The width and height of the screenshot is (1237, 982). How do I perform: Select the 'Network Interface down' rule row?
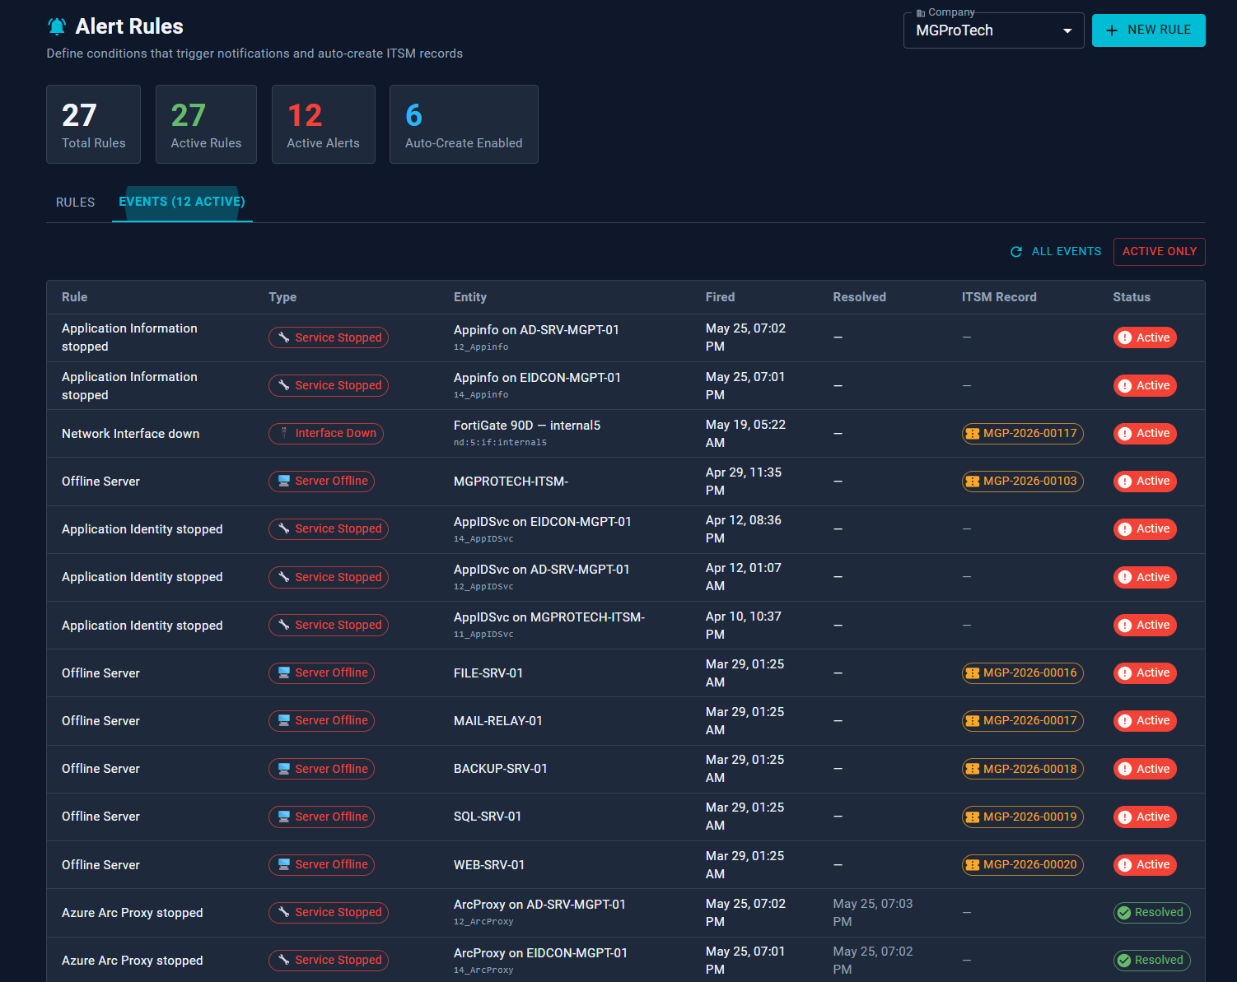tap(625, 434)
